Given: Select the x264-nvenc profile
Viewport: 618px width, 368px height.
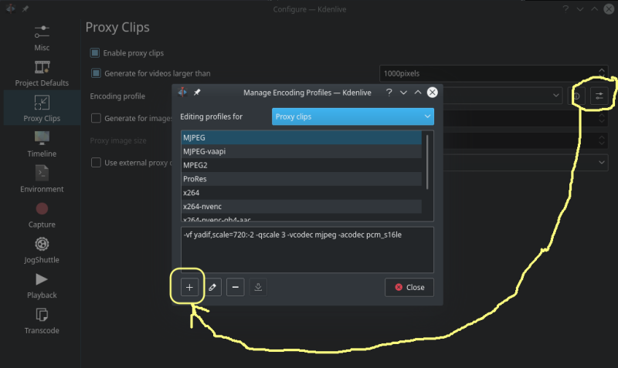Looking at the screenshot, I should pos(301,206).
